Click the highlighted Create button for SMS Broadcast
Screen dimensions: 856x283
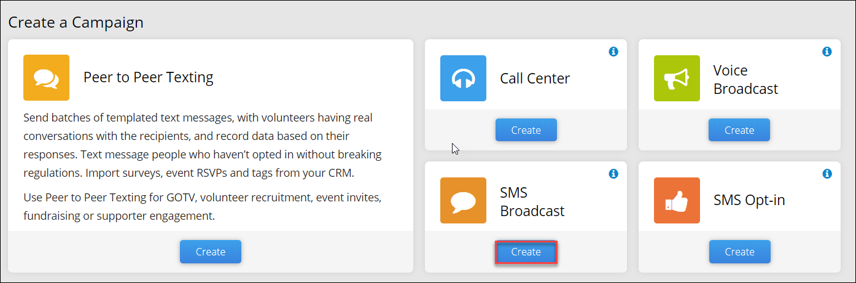tap(526, 252)
